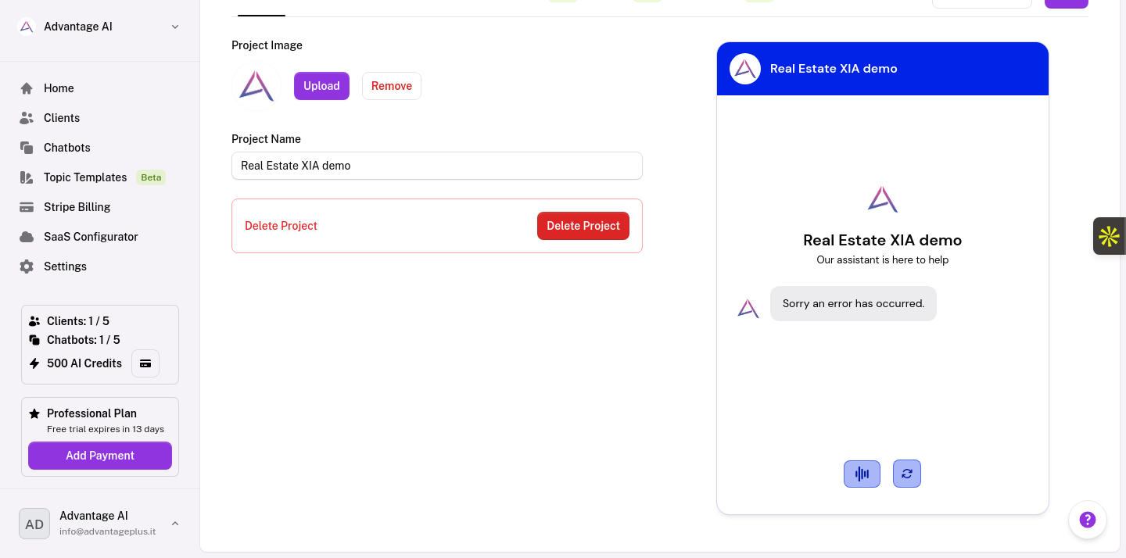Click the Upload project image button

click(x=321, y=86)
